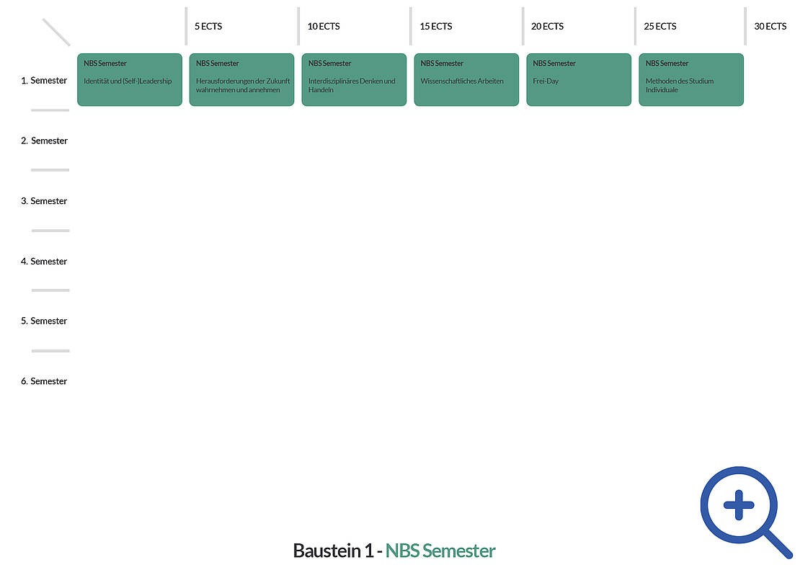Open the Interdisziplinäres Denken und Handeln card
This screenshot has width=800, height=565.
click(354, 80)
